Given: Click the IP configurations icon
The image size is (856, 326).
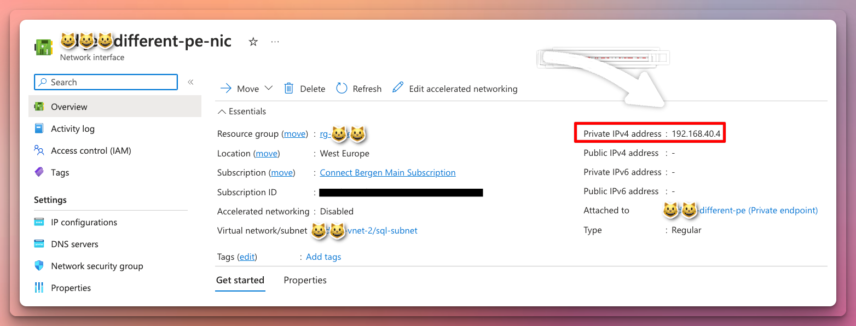Looking at the screenshot, I should [39, 222].
